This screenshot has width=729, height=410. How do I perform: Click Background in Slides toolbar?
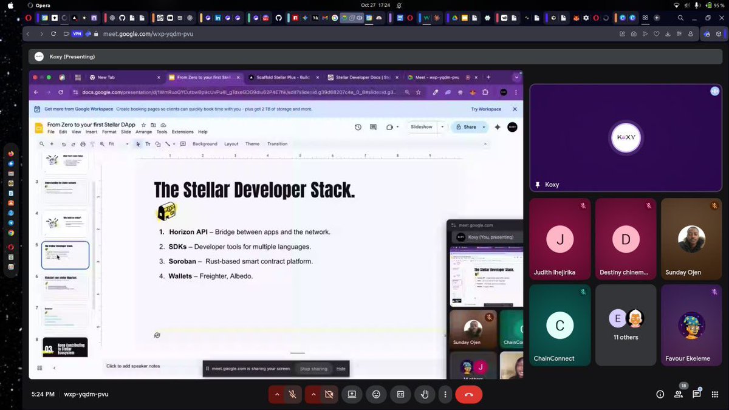click(x=205, y=144)
